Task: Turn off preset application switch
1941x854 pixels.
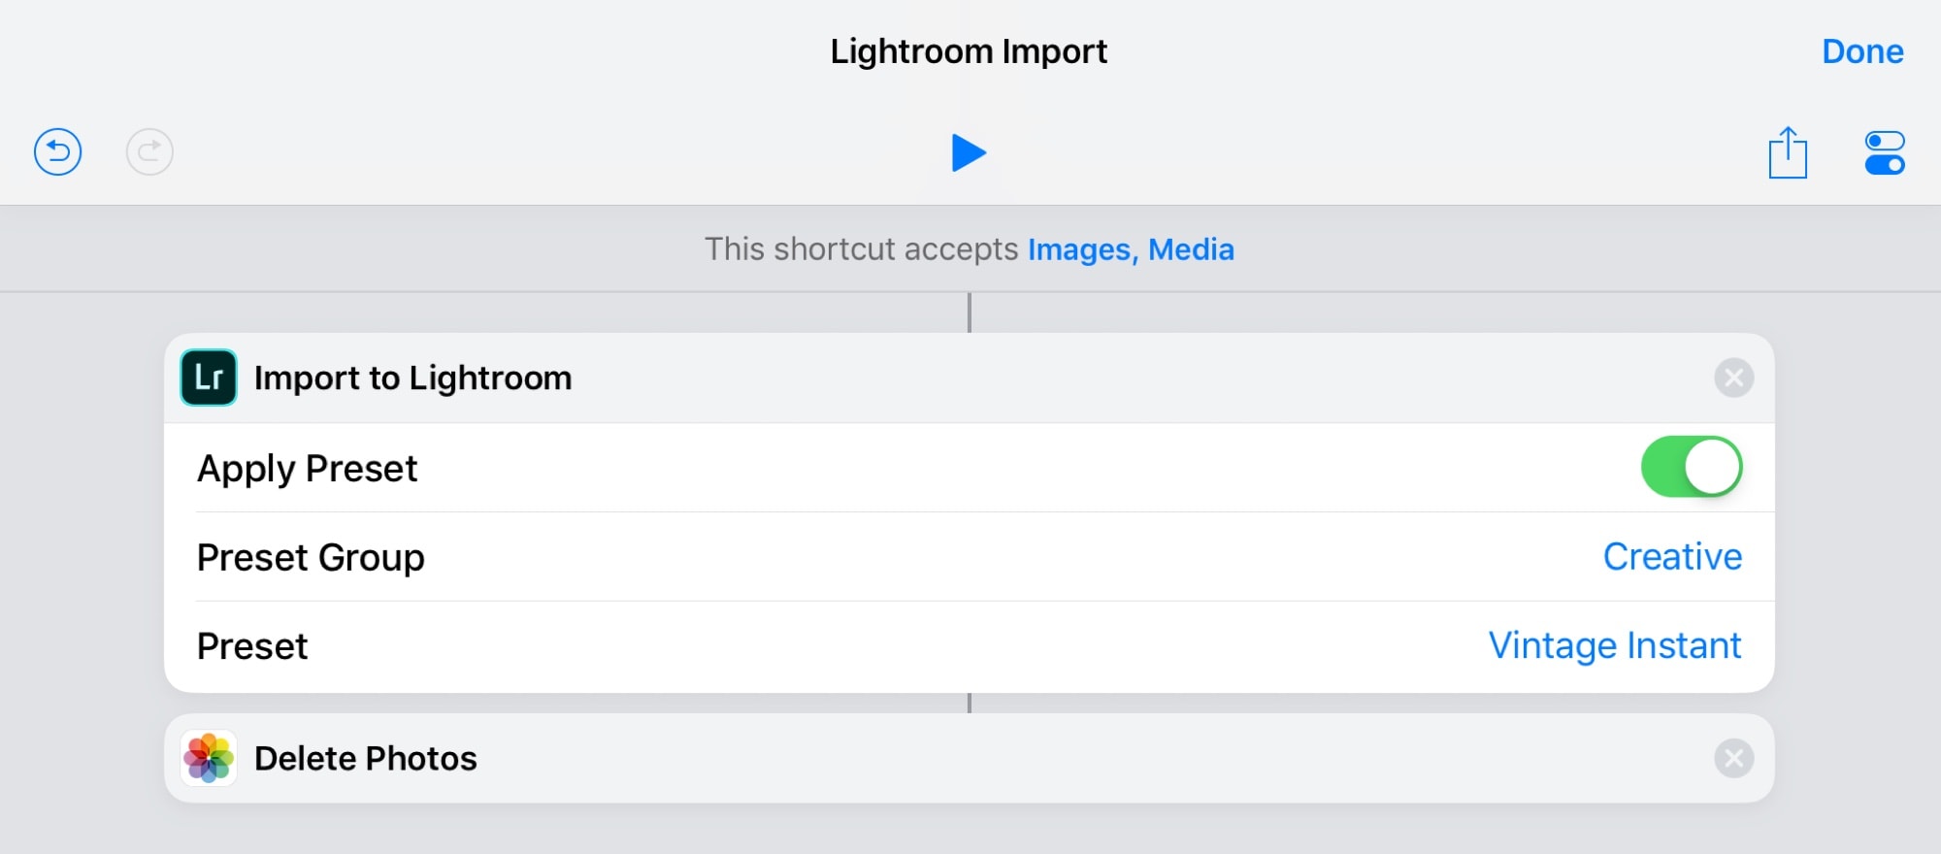Action: click(1693, 467)
